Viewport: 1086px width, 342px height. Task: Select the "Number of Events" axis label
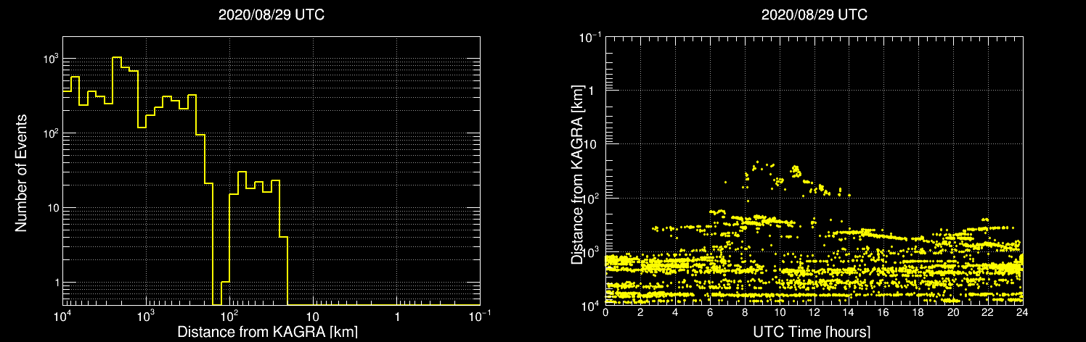coord(21,172)
